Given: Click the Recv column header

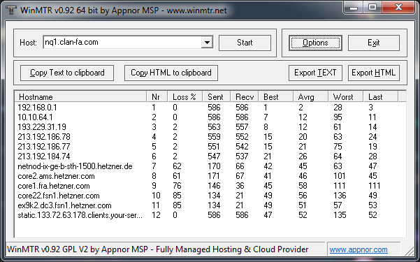Looking at the screenshot, I should coord(245,96).
